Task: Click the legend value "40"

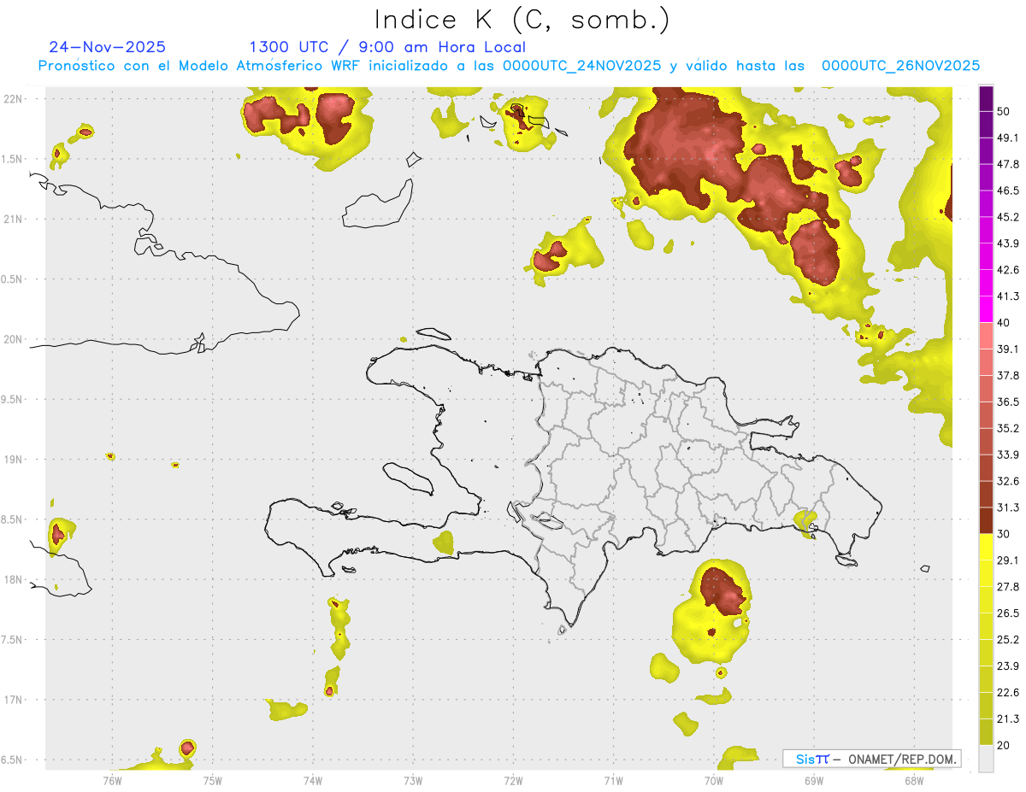Action: (1005, 323)
